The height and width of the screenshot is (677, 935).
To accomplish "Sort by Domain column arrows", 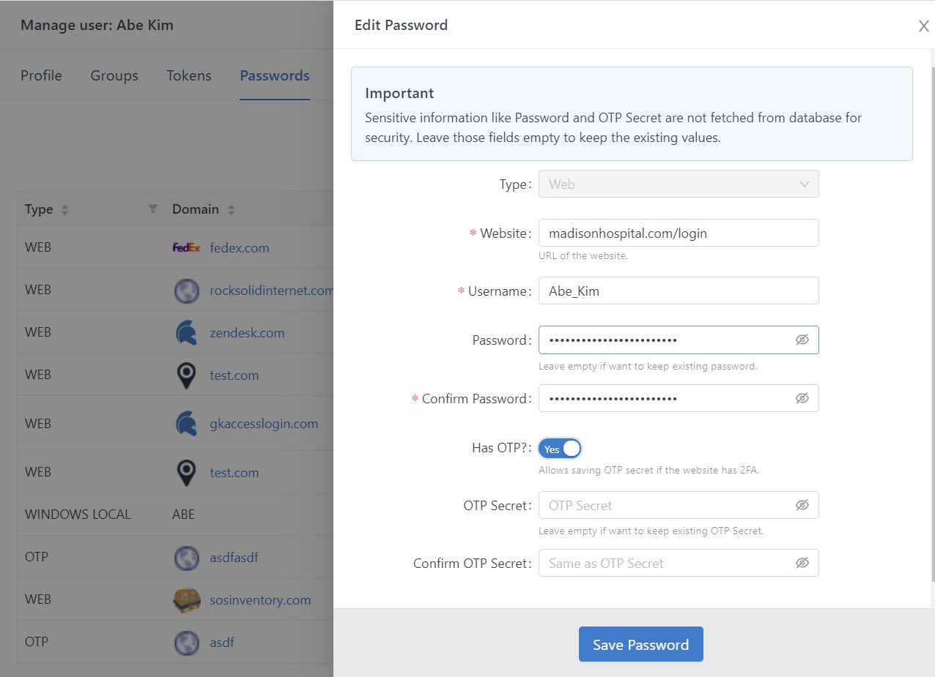I will click(231, 210).
